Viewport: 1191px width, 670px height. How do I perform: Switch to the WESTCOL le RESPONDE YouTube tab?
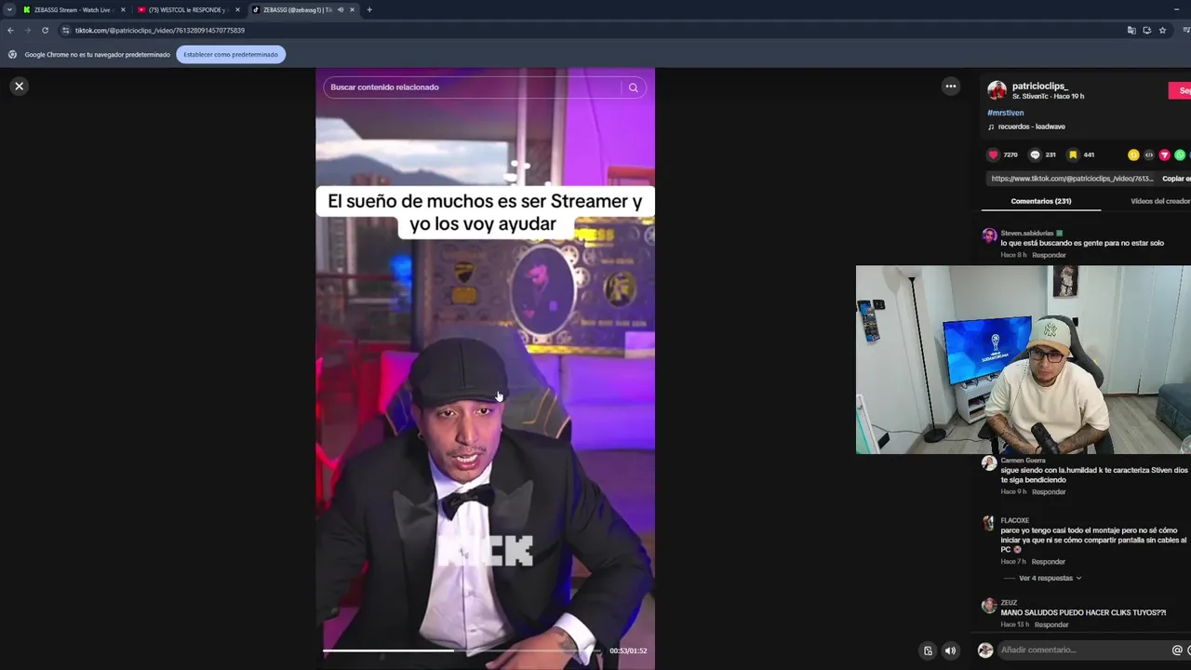pos(186,9)
